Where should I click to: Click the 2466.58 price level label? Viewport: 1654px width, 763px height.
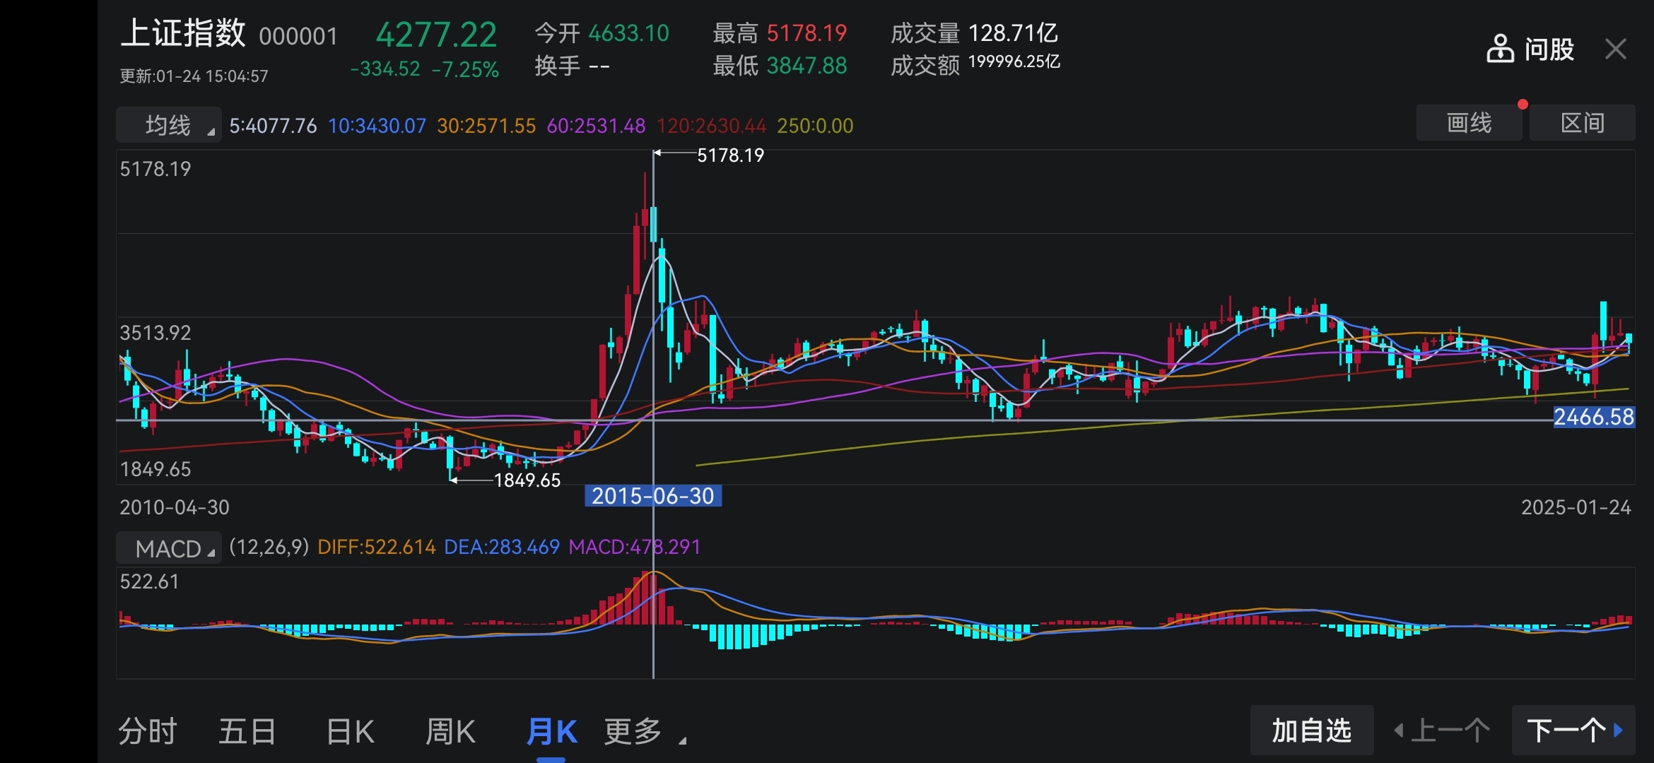click(x=1593, y=417)
